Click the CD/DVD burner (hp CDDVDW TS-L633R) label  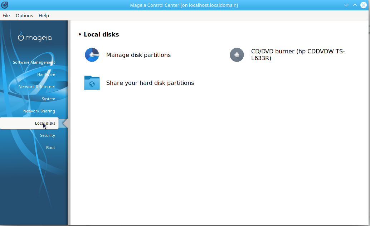(x=298, y=55)
